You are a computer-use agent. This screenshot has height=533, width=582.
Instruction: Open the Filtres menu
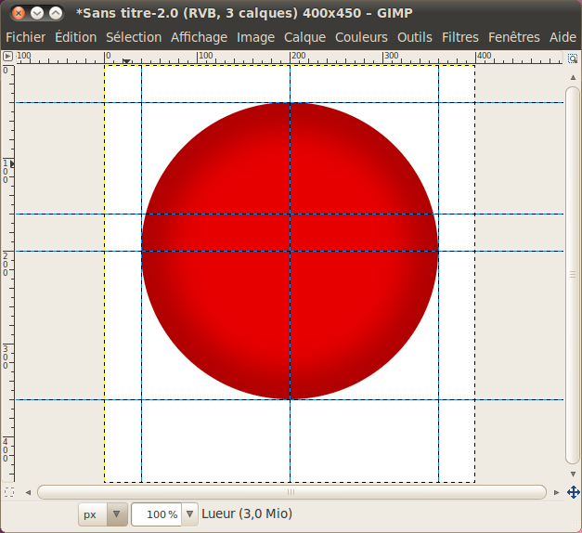[460, 37]
